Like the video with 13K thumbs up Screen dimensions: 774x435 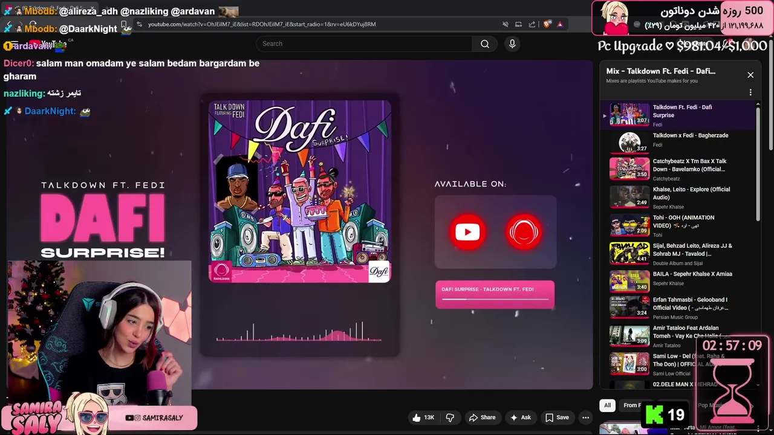click(423, 417)
